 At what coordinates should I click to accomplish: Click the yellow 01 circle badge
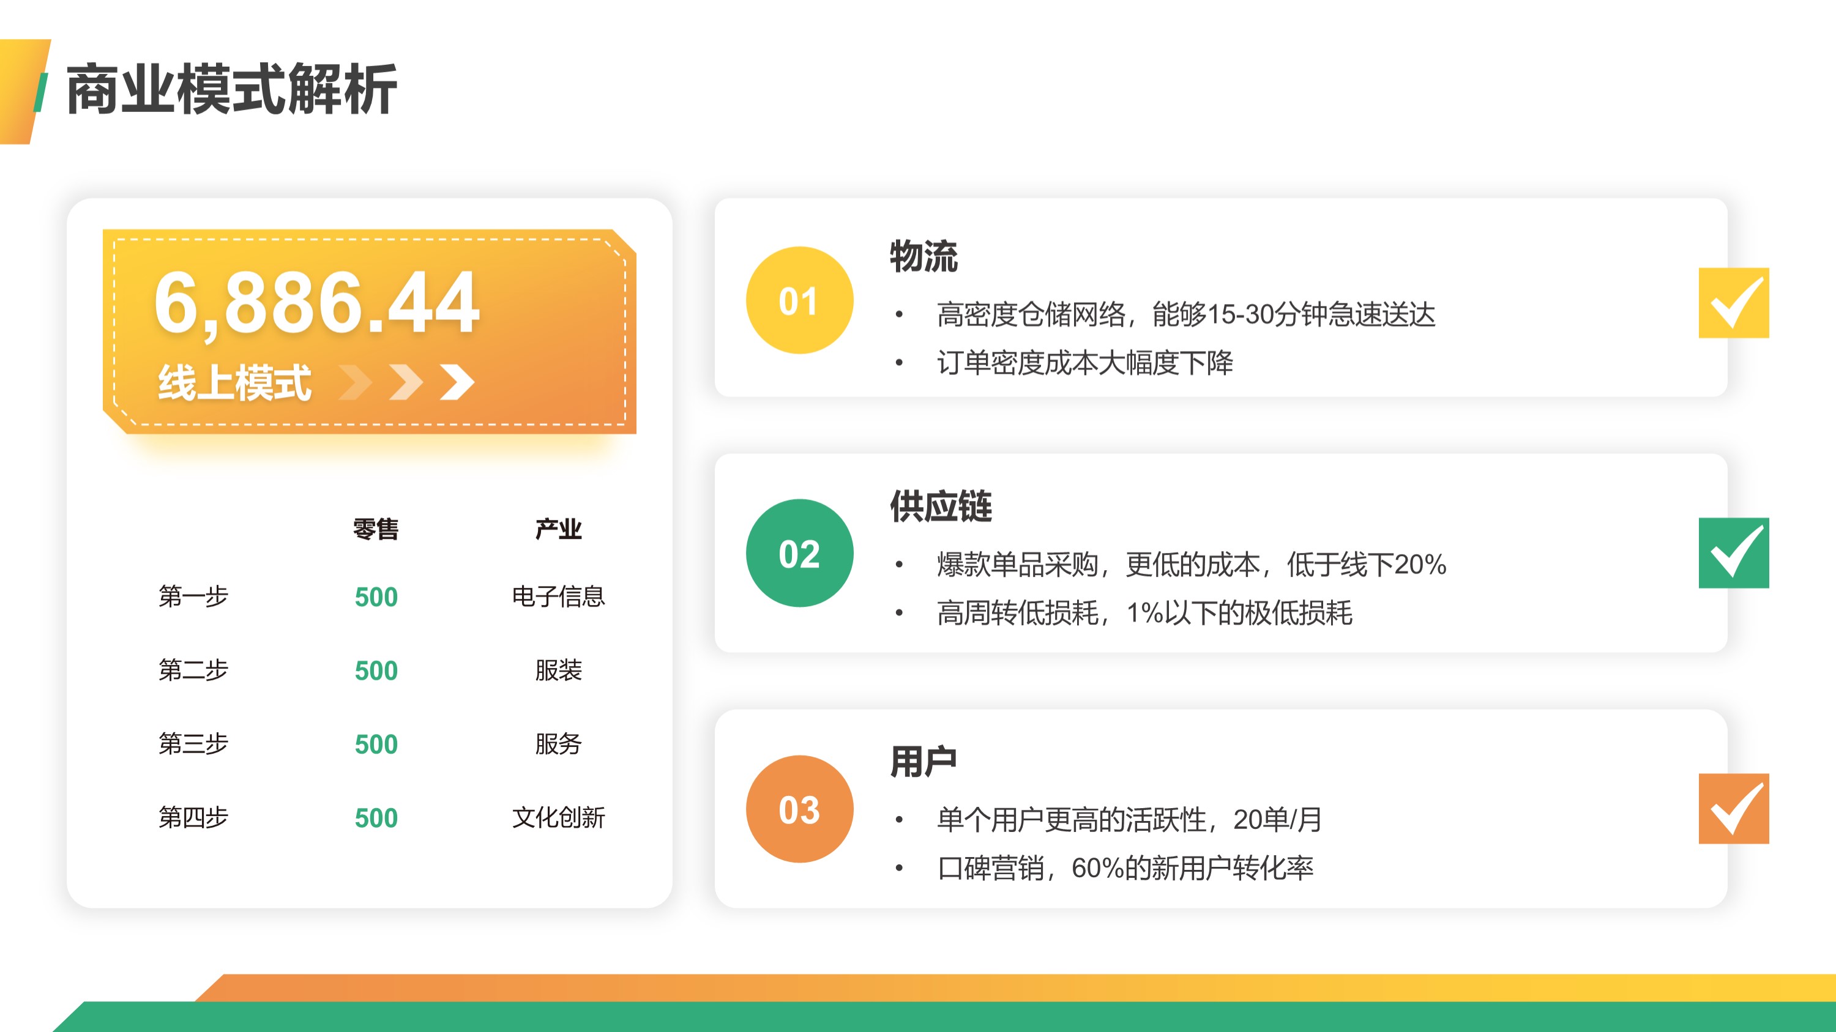(800, 300)
